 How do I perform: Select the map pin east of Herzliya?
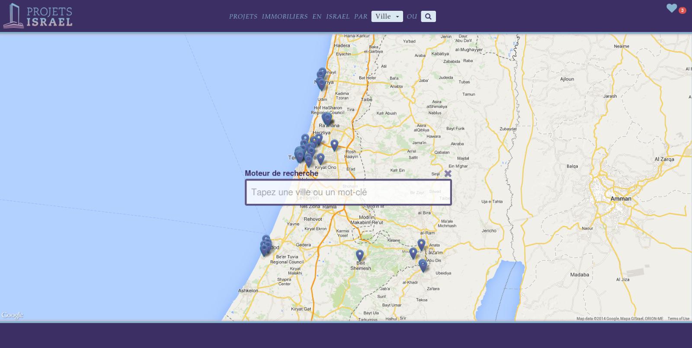(x=334, y=145)
